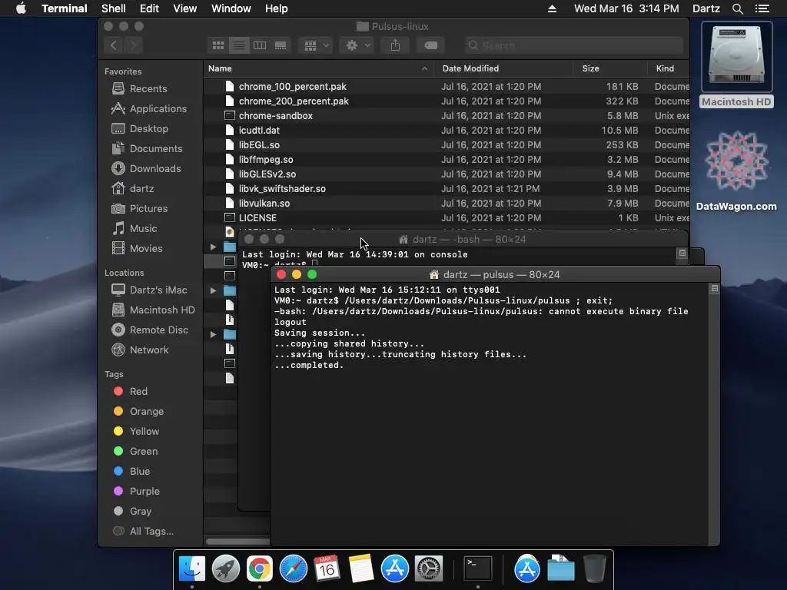Click the Finder forward navigation arrow
Viewport: 787px width, 590px height.
pyautogui.click(x=134, y=45)
